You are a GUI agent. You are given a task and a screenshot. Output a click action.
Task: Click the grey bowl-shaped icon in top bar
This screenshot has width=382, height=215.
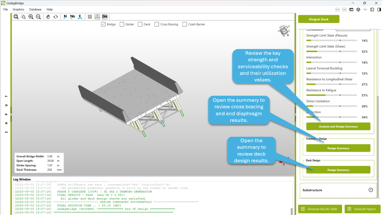coord(365,10)
